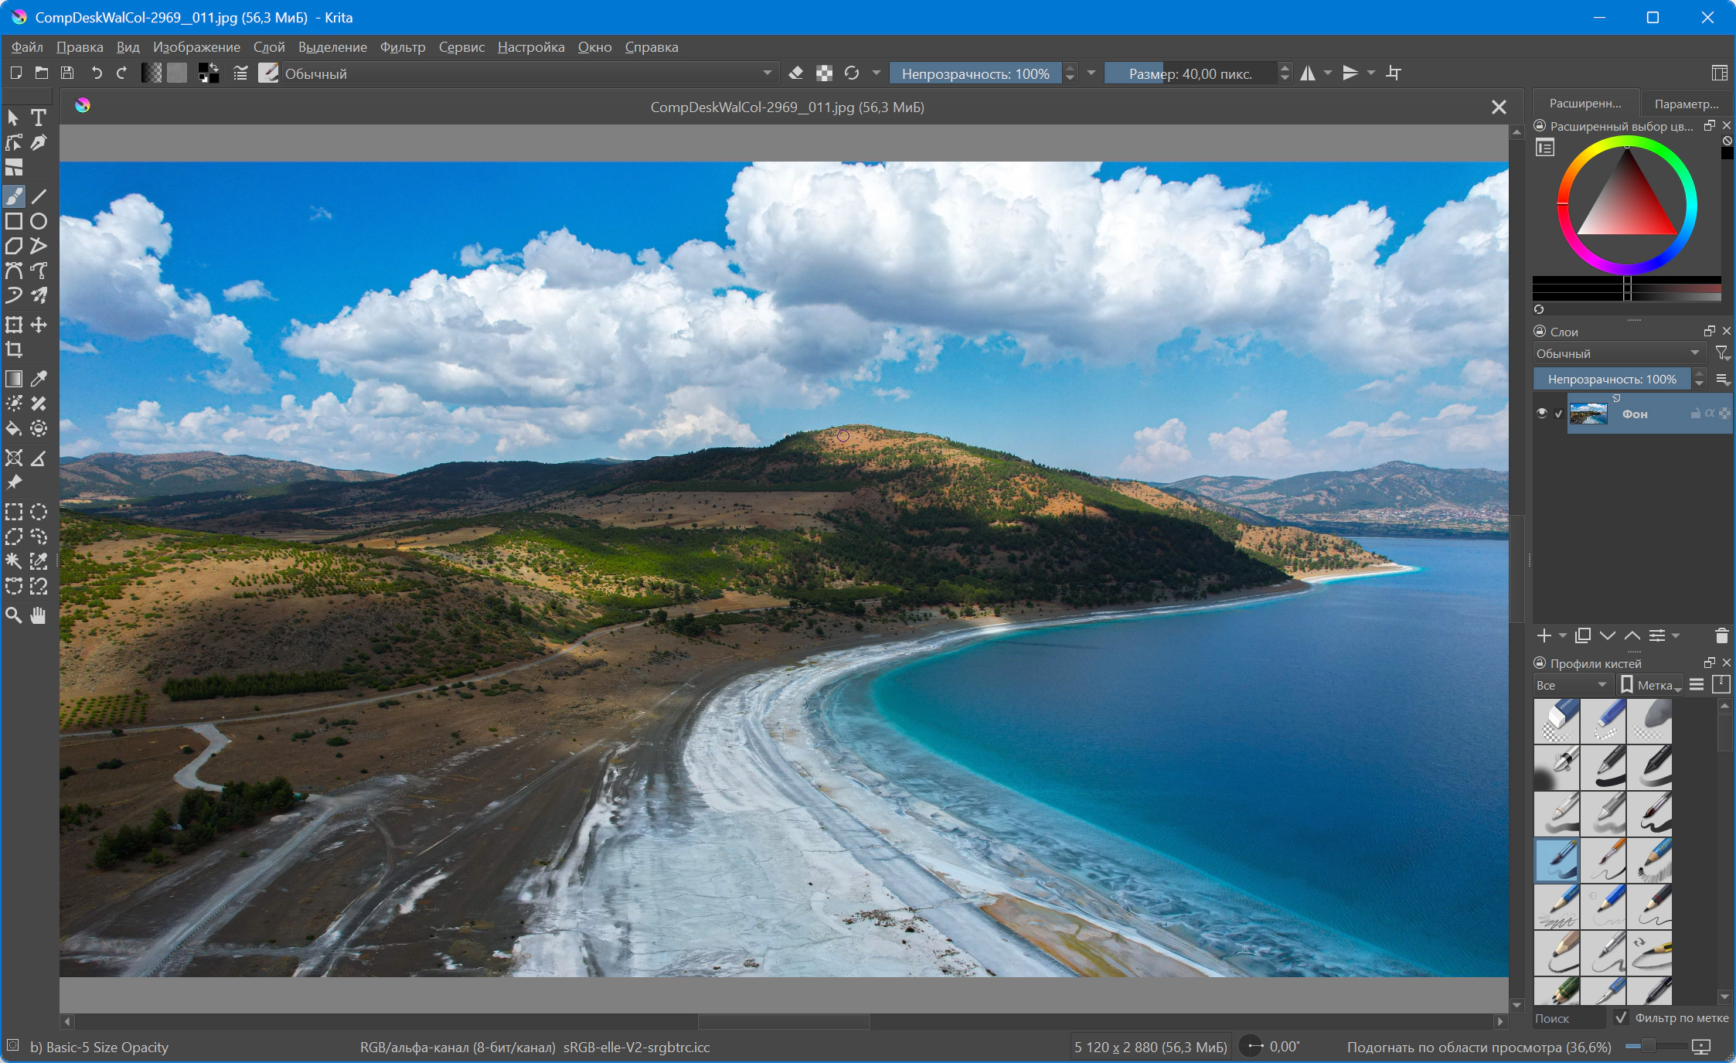Screen dimensions: 1736x1063
Task: Open the layer blending mode dropdown
Action: (1619, 353)
